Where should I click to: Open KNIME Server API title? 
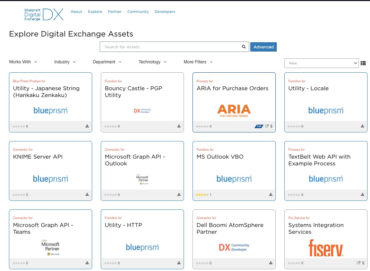(38, 157)
